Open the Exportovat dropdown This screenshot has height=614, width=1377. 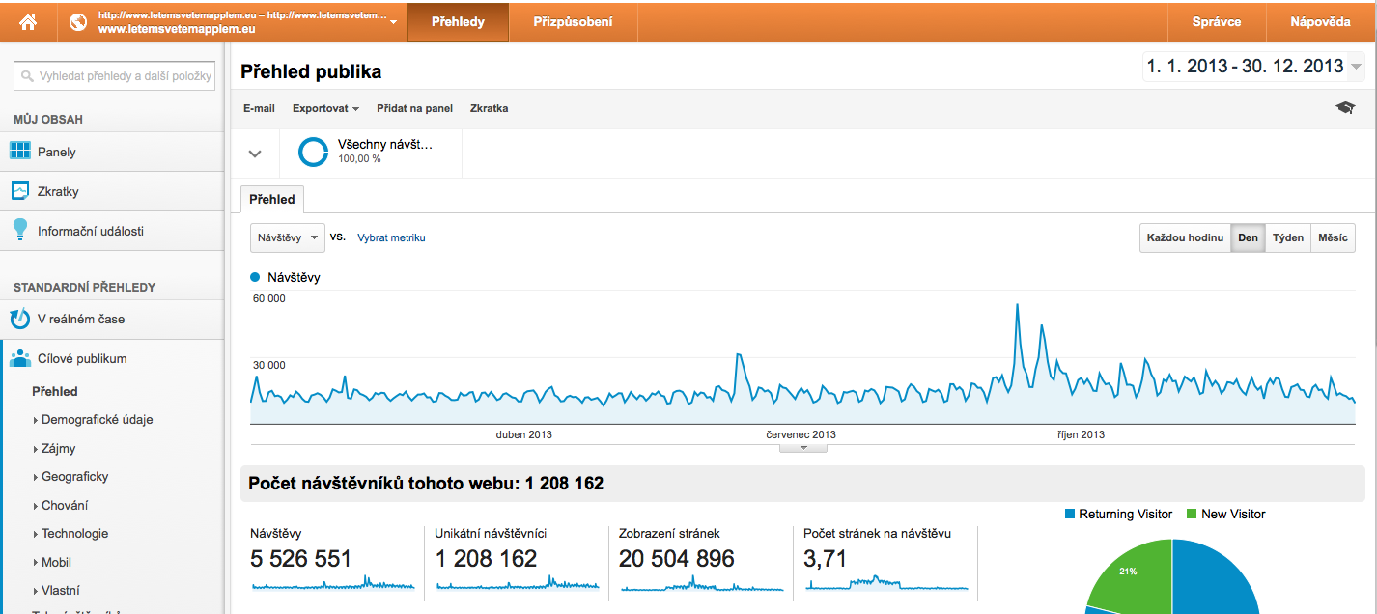[x=325, y=108]
